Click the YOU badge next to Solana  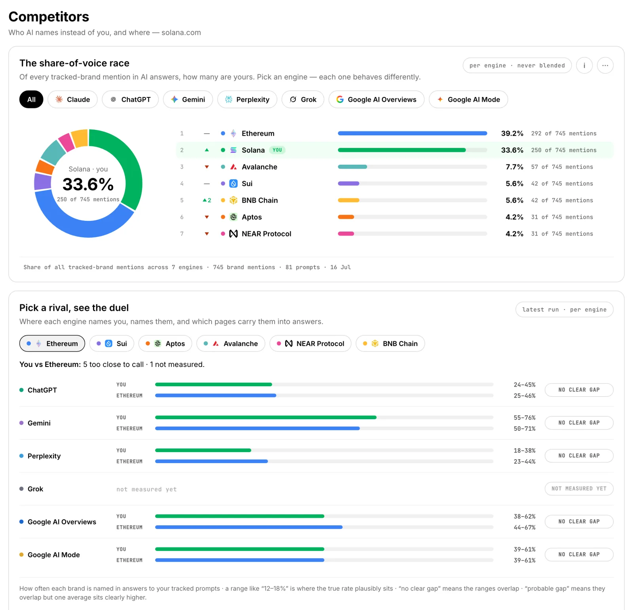click(x=277, y=150)
